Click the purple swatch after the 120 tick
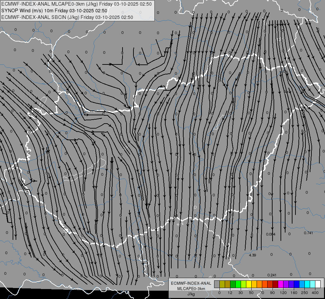 click(x=286, y=284)
